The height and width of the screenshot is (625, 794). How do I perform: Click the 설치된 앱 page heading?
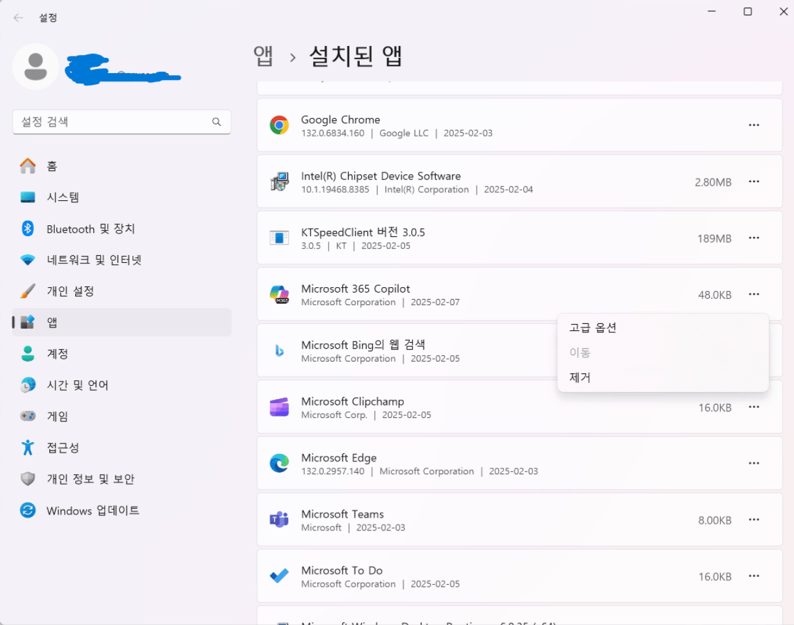[356, 56]
